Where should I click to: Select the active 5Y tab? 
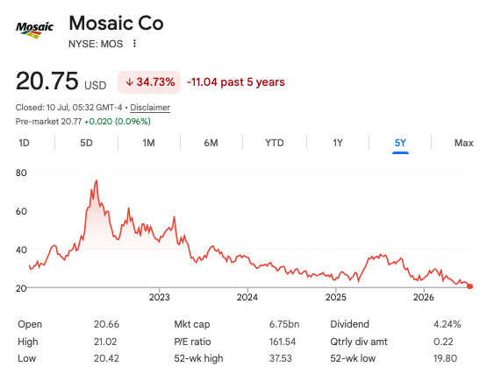(400, 143)
